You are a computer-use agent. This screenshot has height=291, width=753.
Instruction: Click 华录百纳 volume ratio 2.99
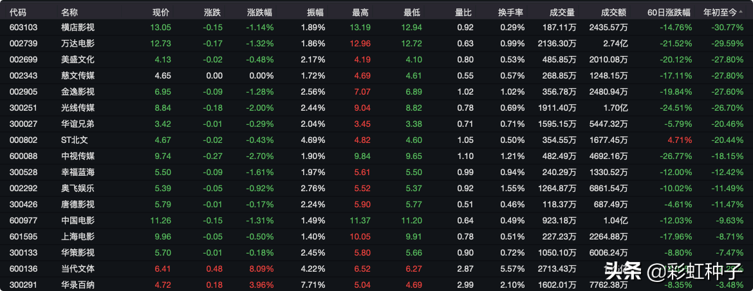point(466,285)
